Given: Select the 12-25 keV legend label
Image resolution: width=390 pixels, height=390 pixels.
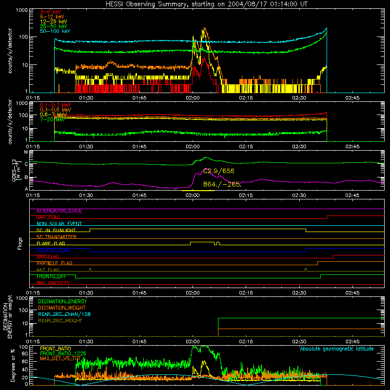Looking at the screenshot, I should [x=54, y=21].
